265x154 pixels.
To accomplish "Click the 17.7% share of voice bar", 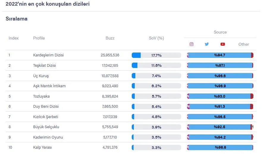I will click(156, 55).
